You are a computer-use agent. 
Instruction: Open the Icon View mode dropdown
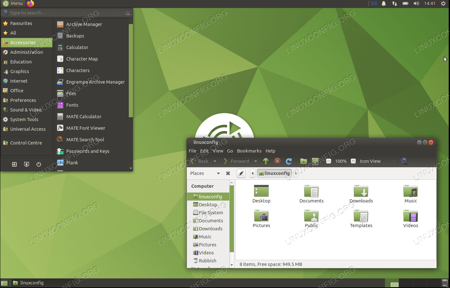pos(378,161)
